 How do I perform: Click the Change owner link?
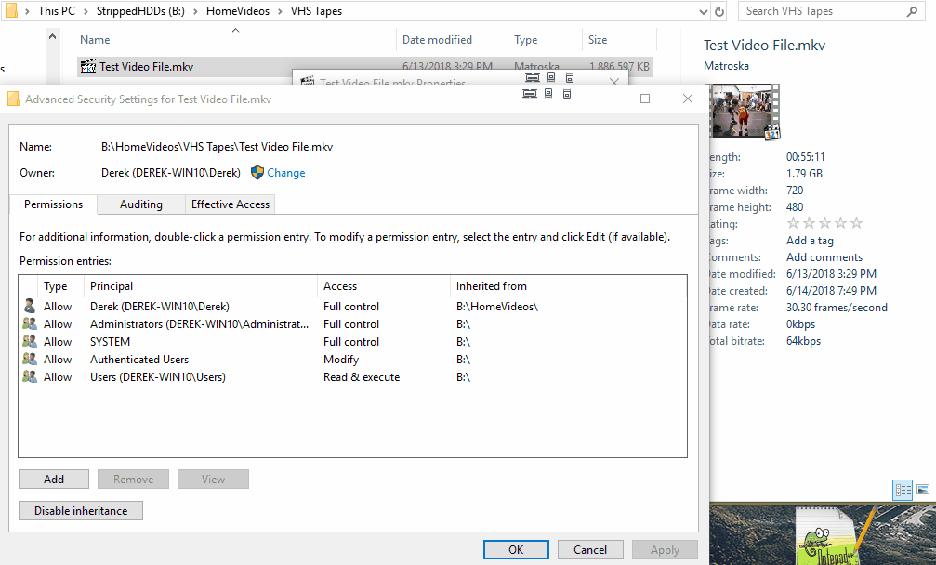pos(285,173)
